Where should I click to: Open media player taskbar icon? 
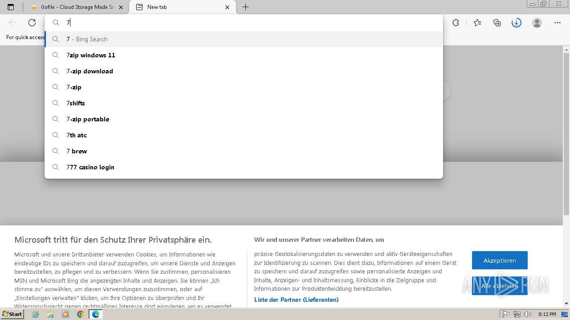[65, 314]
